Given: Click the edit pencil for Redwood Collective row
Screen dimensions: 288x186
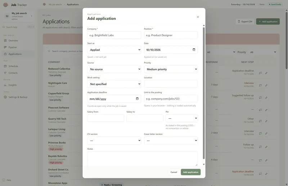Looking at the screenshot, I should tap(266, 73).
